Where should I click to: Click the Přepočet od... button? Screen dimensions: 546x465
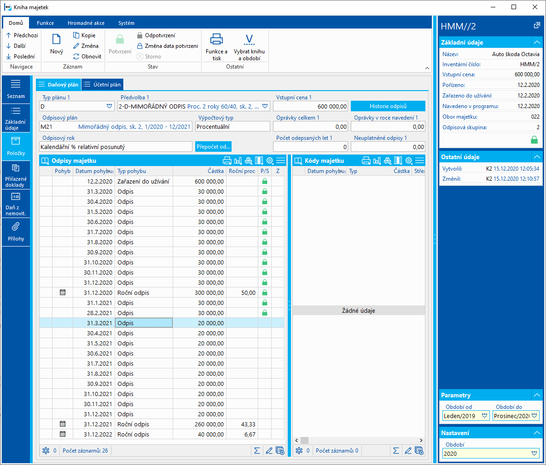[x=213, y=147]
